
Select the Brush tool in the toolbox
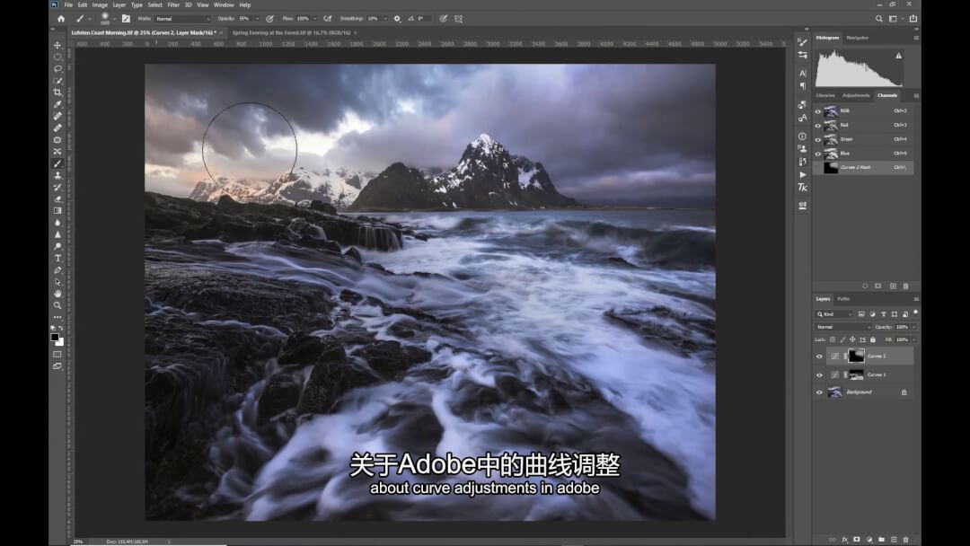(57, 163)
